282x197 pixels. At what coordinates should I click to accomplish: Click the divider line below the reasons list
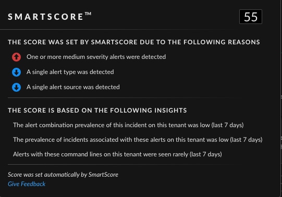(x=122, y=98)
